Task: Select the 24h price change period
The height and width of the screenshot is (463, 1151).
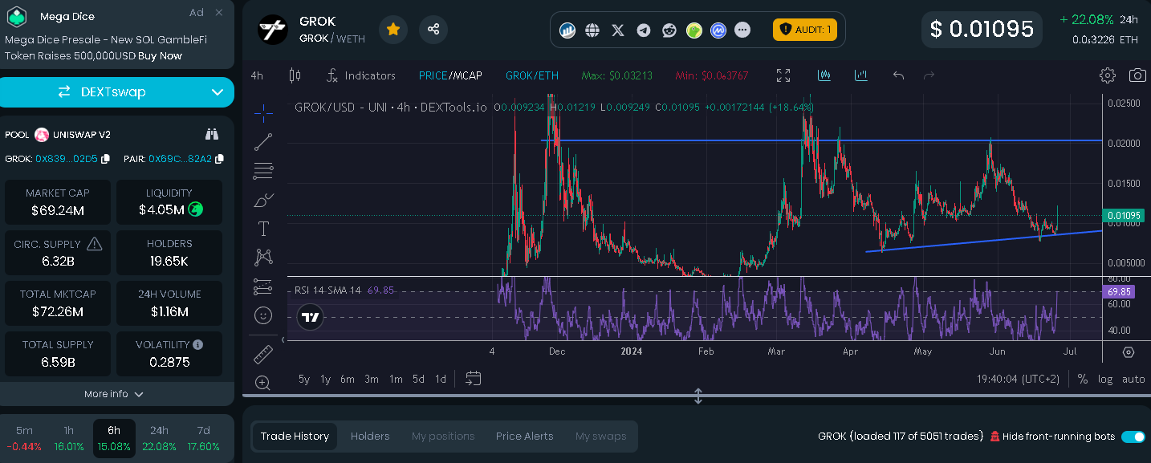Action: tap(159, 438)
